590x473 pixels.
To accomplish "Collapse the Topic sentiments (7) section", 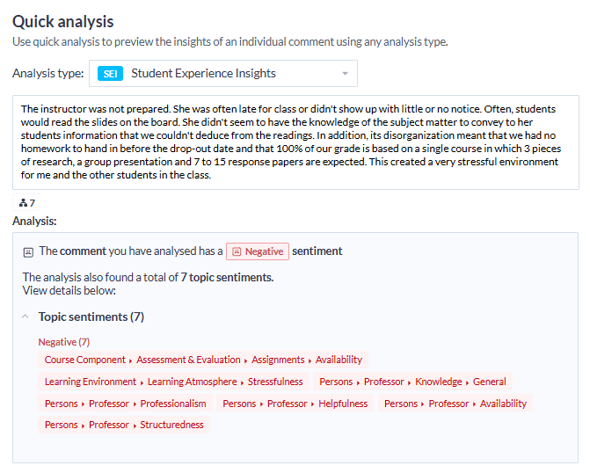I will click(24, 317).
